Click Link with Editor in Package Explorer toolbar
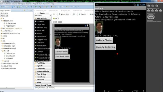The height and width of the screenshot is (92, 163). pos(25,10)
